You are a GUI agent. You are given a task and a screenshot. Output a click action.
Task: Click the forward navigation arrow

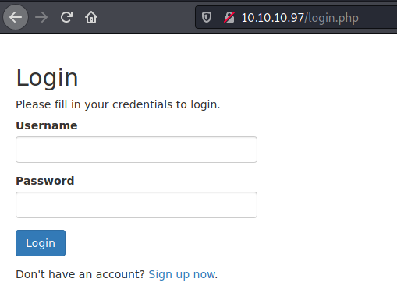[x=41, y=17]
